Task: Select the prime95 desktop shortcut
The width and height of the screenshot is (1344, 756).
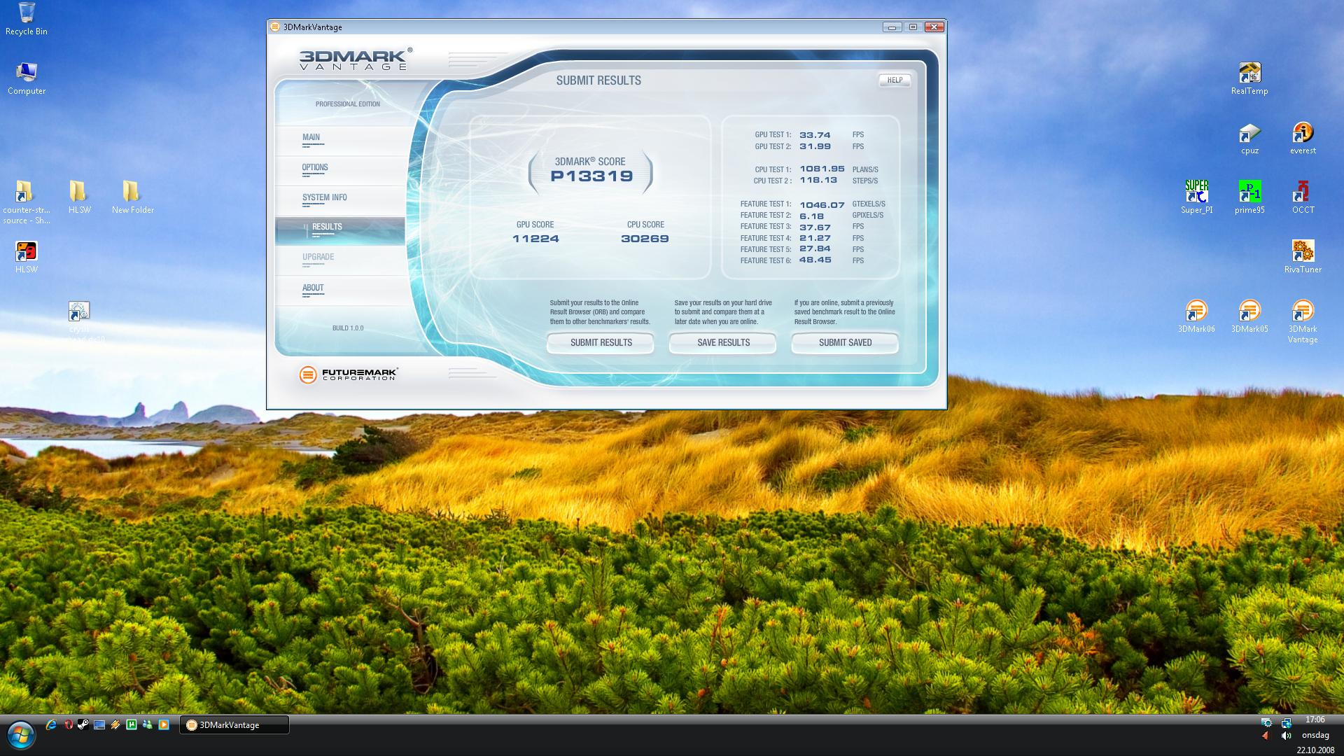Action: [1249, 197]
